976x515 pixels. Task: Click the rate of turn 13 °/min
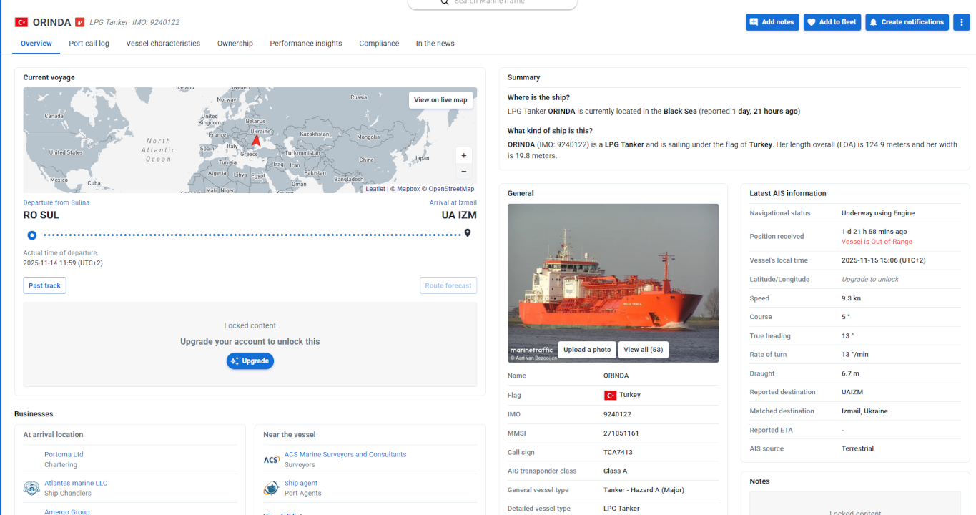856,355
